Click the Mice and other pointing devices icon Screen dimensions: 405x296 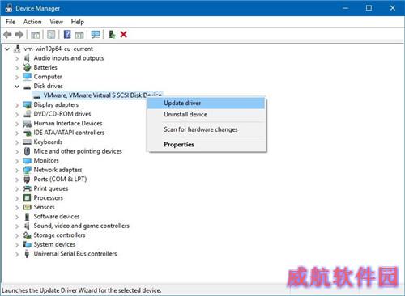[x=27, y=151]
